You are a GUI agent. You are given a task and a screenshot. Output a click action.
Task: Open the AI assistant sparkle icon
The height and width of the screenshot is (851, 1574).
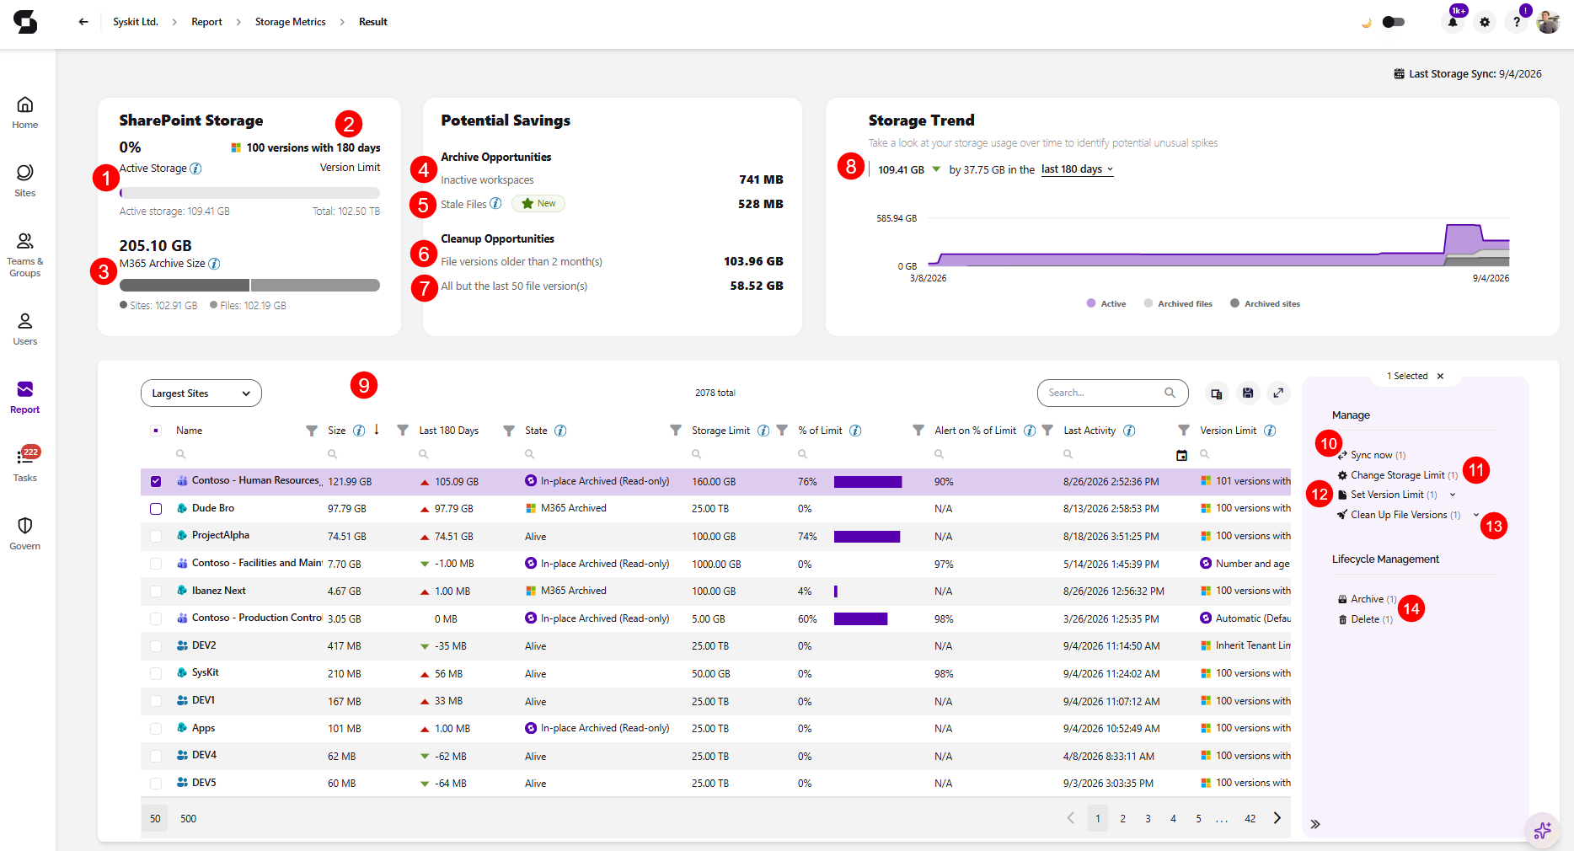tap(1542, 831)
